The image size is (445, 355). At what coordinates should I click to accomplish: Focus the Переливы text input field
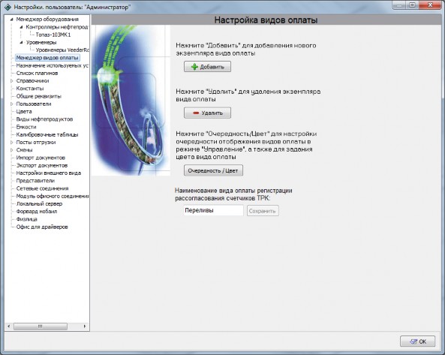coord(213,210)
